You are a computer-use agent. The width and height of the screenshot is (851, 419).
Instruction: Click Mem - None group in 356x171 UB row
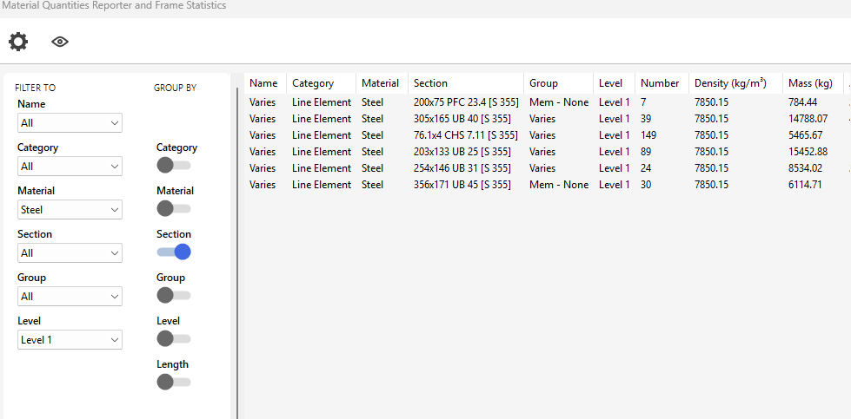pyautogui.click(x=559, y=185)
